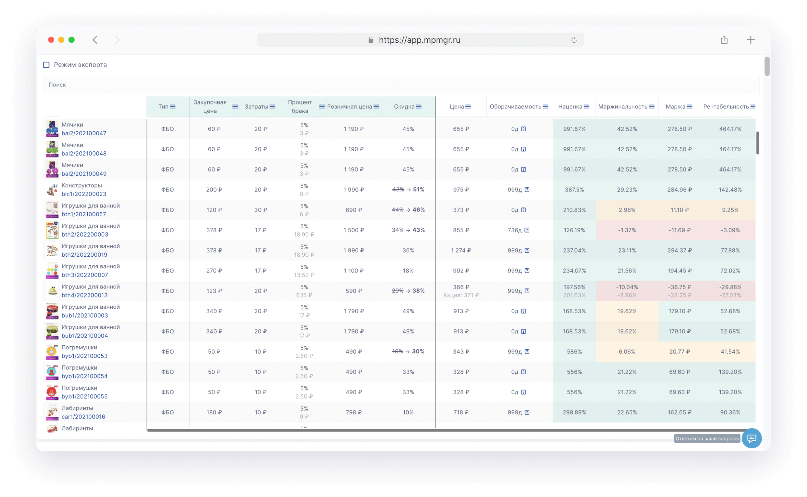Screen dimensions: 807x497
Task: Click the Поиск search field
Action: pyautogui.click(x=401, y=85)
